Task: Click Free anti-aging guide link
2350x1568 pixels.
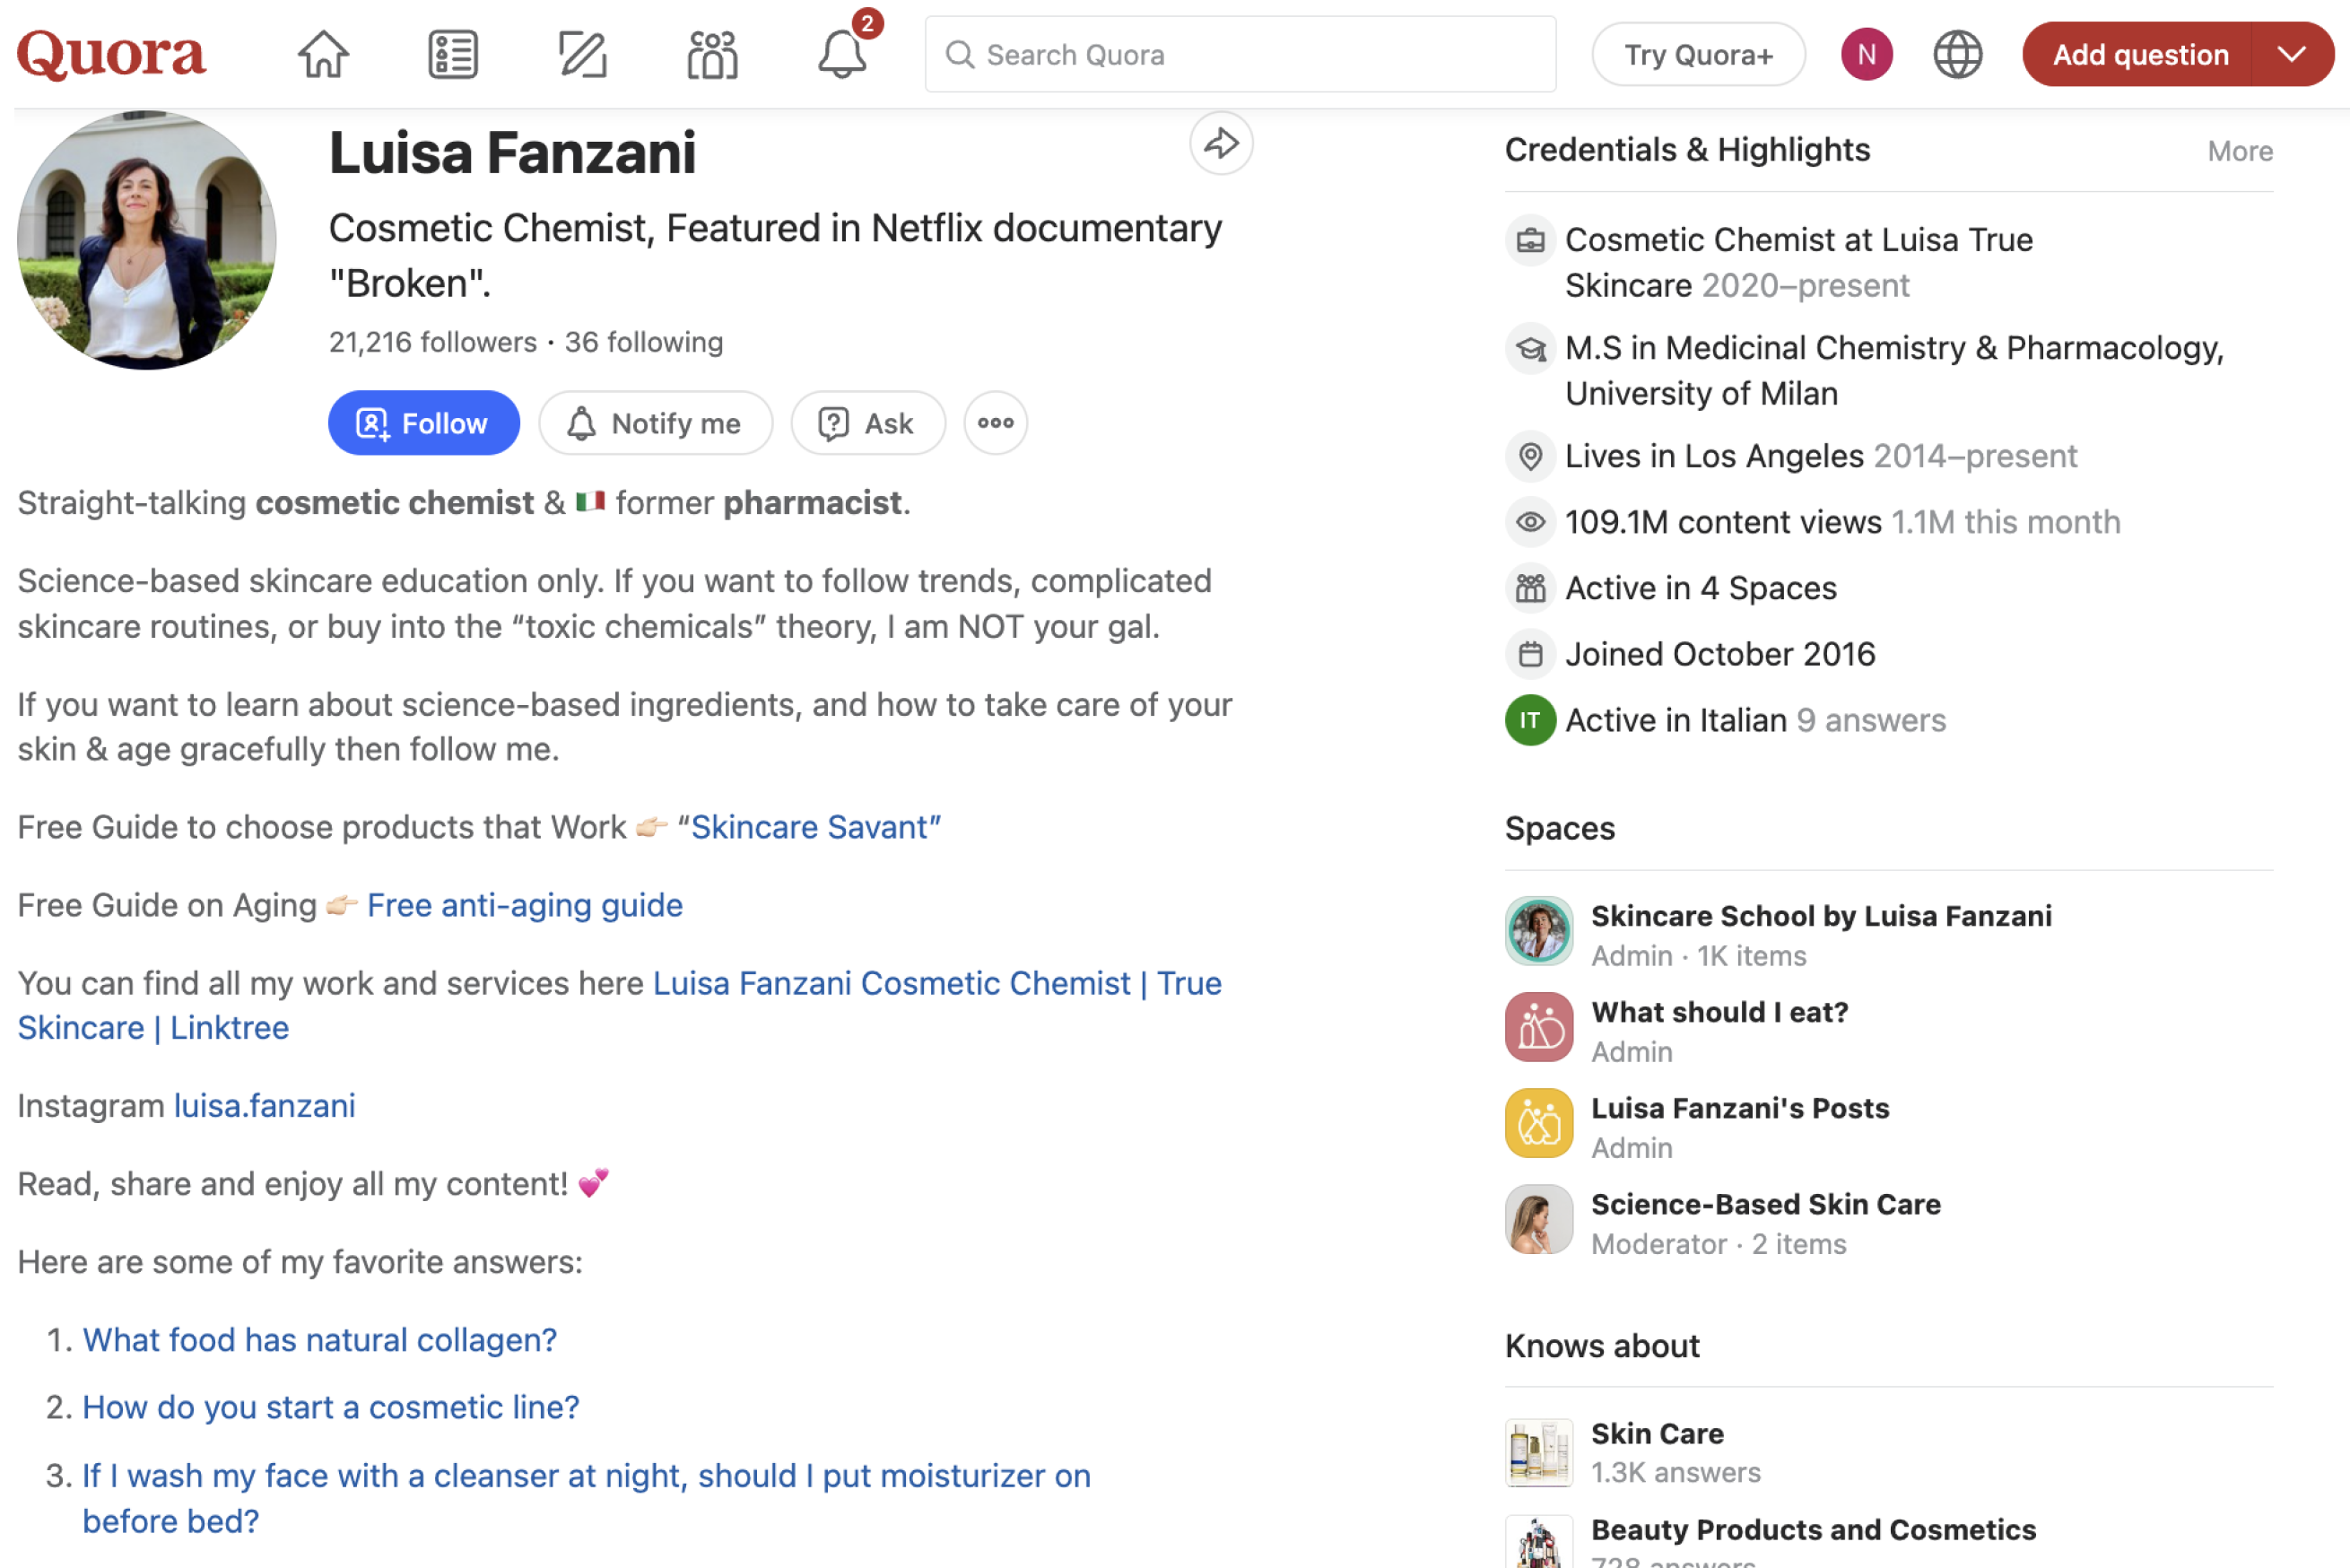Action: click(x=525, y=905)
